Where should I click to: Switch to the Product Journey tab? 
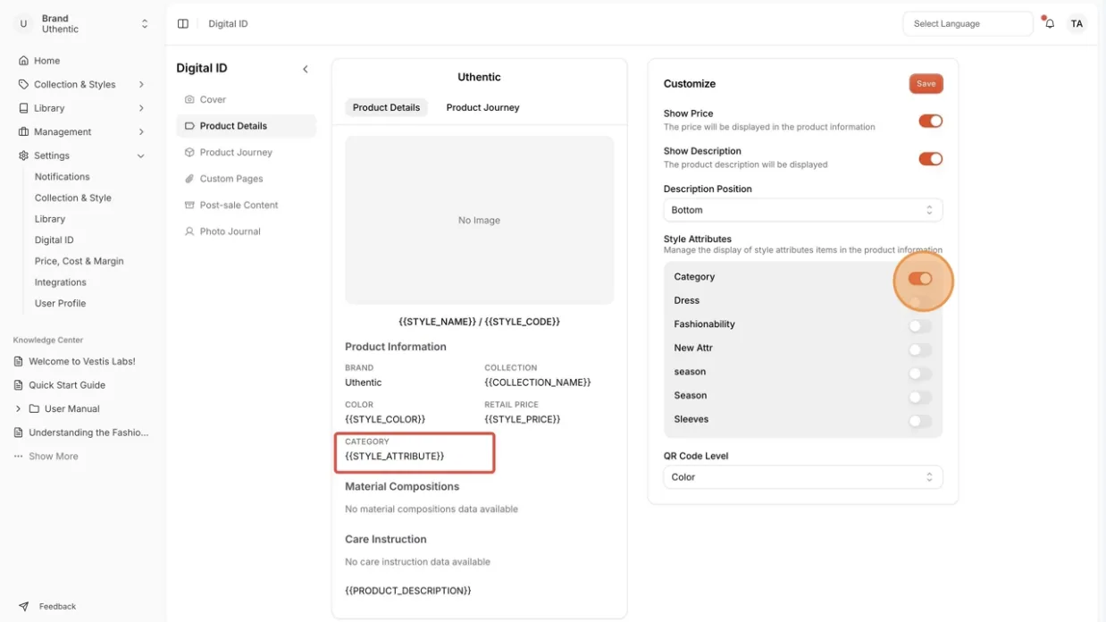[482, 107]
